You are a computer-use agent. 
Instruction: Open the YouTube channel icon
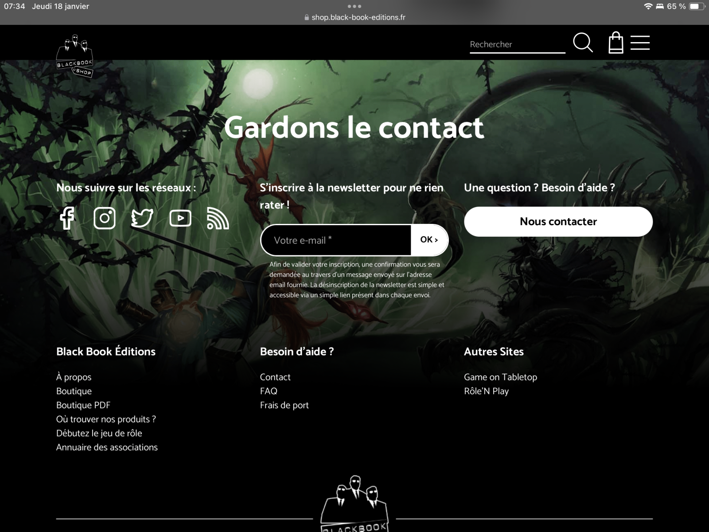[x=180, y=218]
